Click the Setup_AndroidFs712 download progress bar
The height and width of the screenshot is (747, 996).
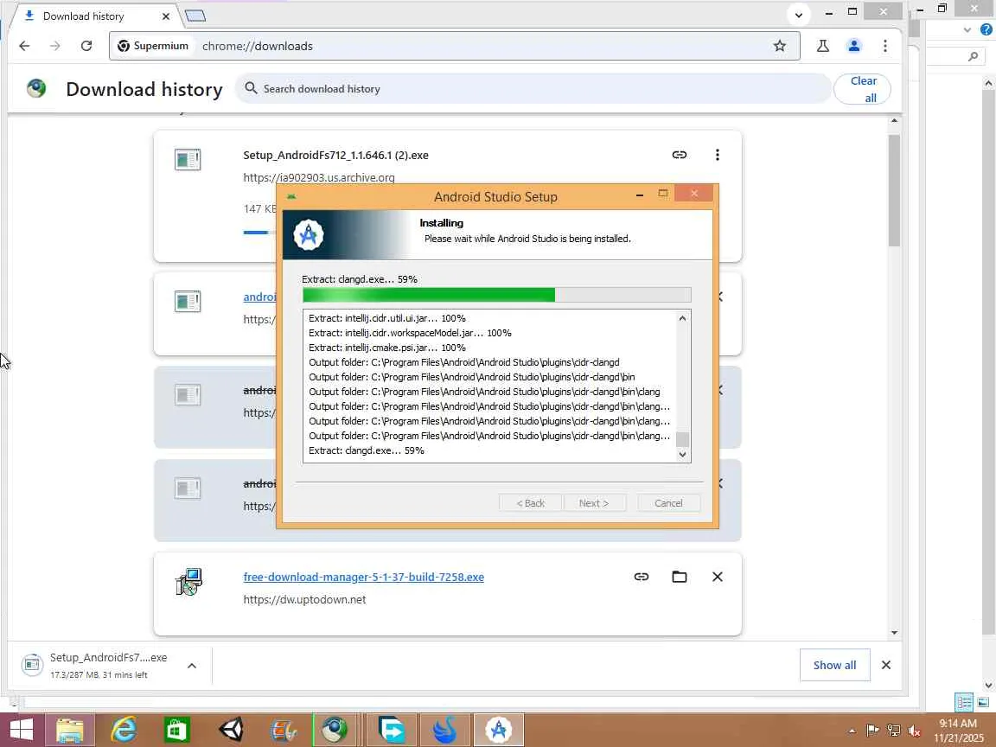point(259,233)
